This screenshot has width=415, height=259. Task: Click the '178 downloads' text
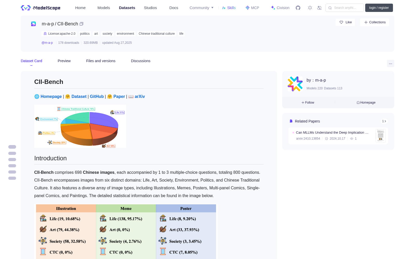[69, 43]
